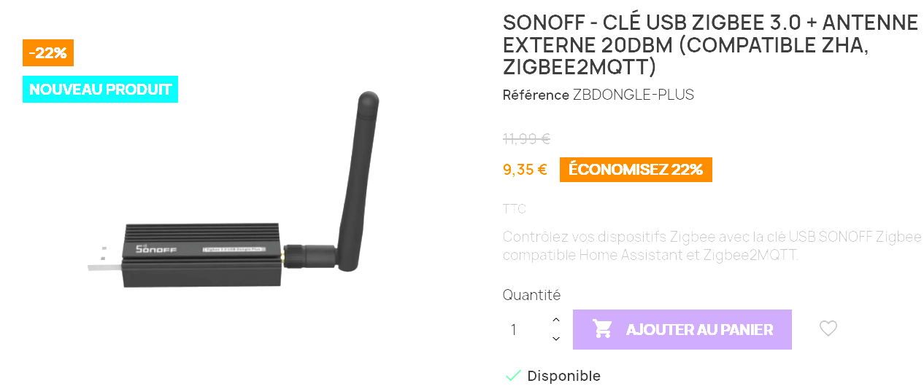
Task: Decrease quantity with the down arrow
Action: [x=556, y=339]
